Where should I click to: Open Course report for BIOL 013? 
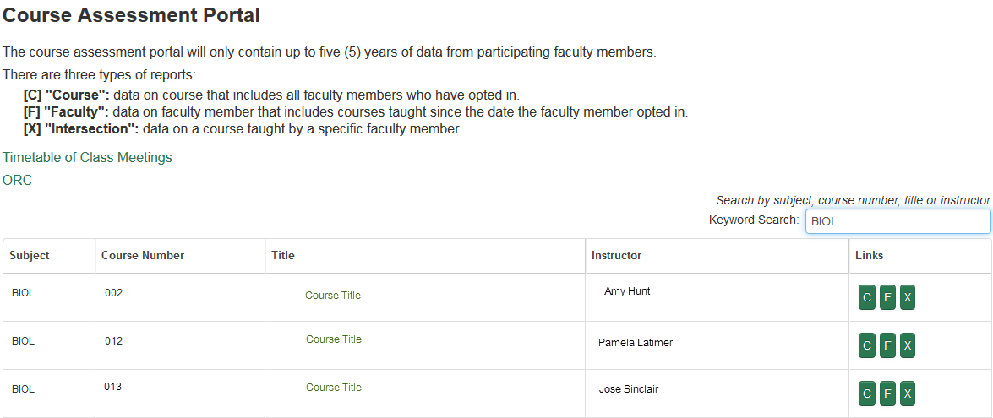coord(866,394)
